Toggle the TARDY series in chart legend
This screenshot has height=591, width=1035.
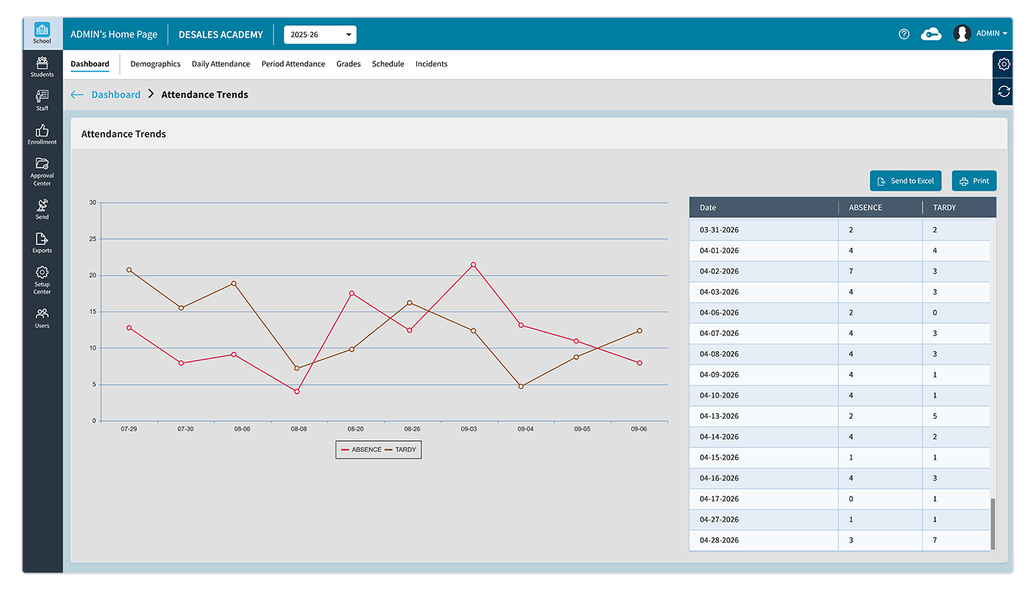pos(401,450)
